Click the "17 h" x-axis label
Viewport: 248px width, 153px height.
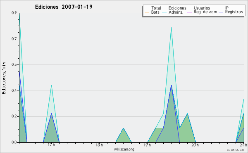tap(51, 145)
